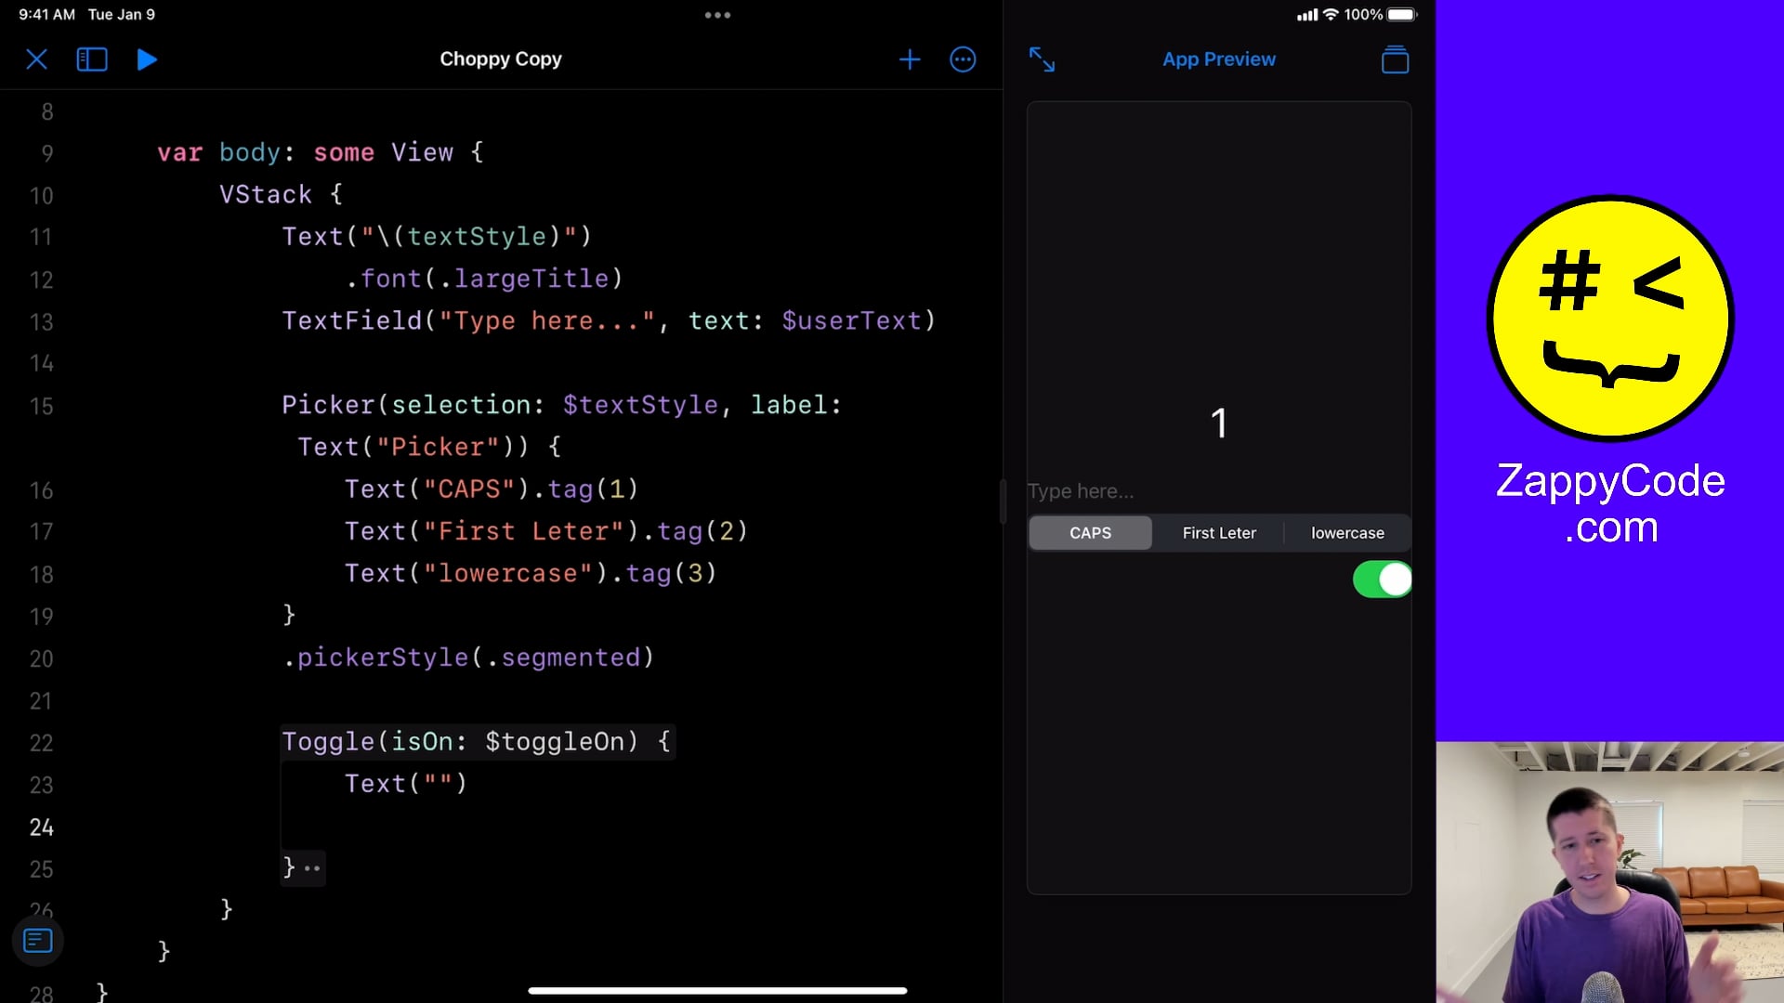The width and height of the screenshot is (1784, 1003).
Task: Close the Choppy Copy project editor
Action: (x=37, y=59)
